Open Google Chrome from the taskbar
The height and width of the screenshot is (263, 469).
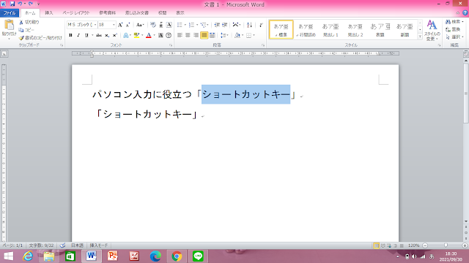click(x=177, y=256)
